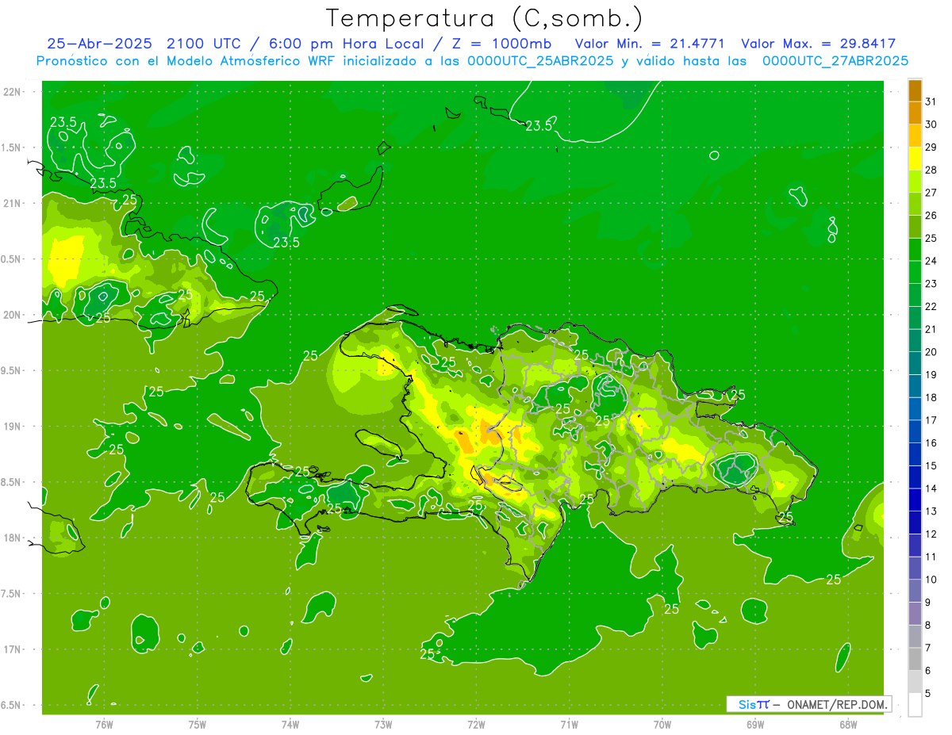This screenshot has height=735, width=952.
Task: Click the "Temperatura (C,somb.)" chart title
Action: pyautogui.click(x=484, y=18)
